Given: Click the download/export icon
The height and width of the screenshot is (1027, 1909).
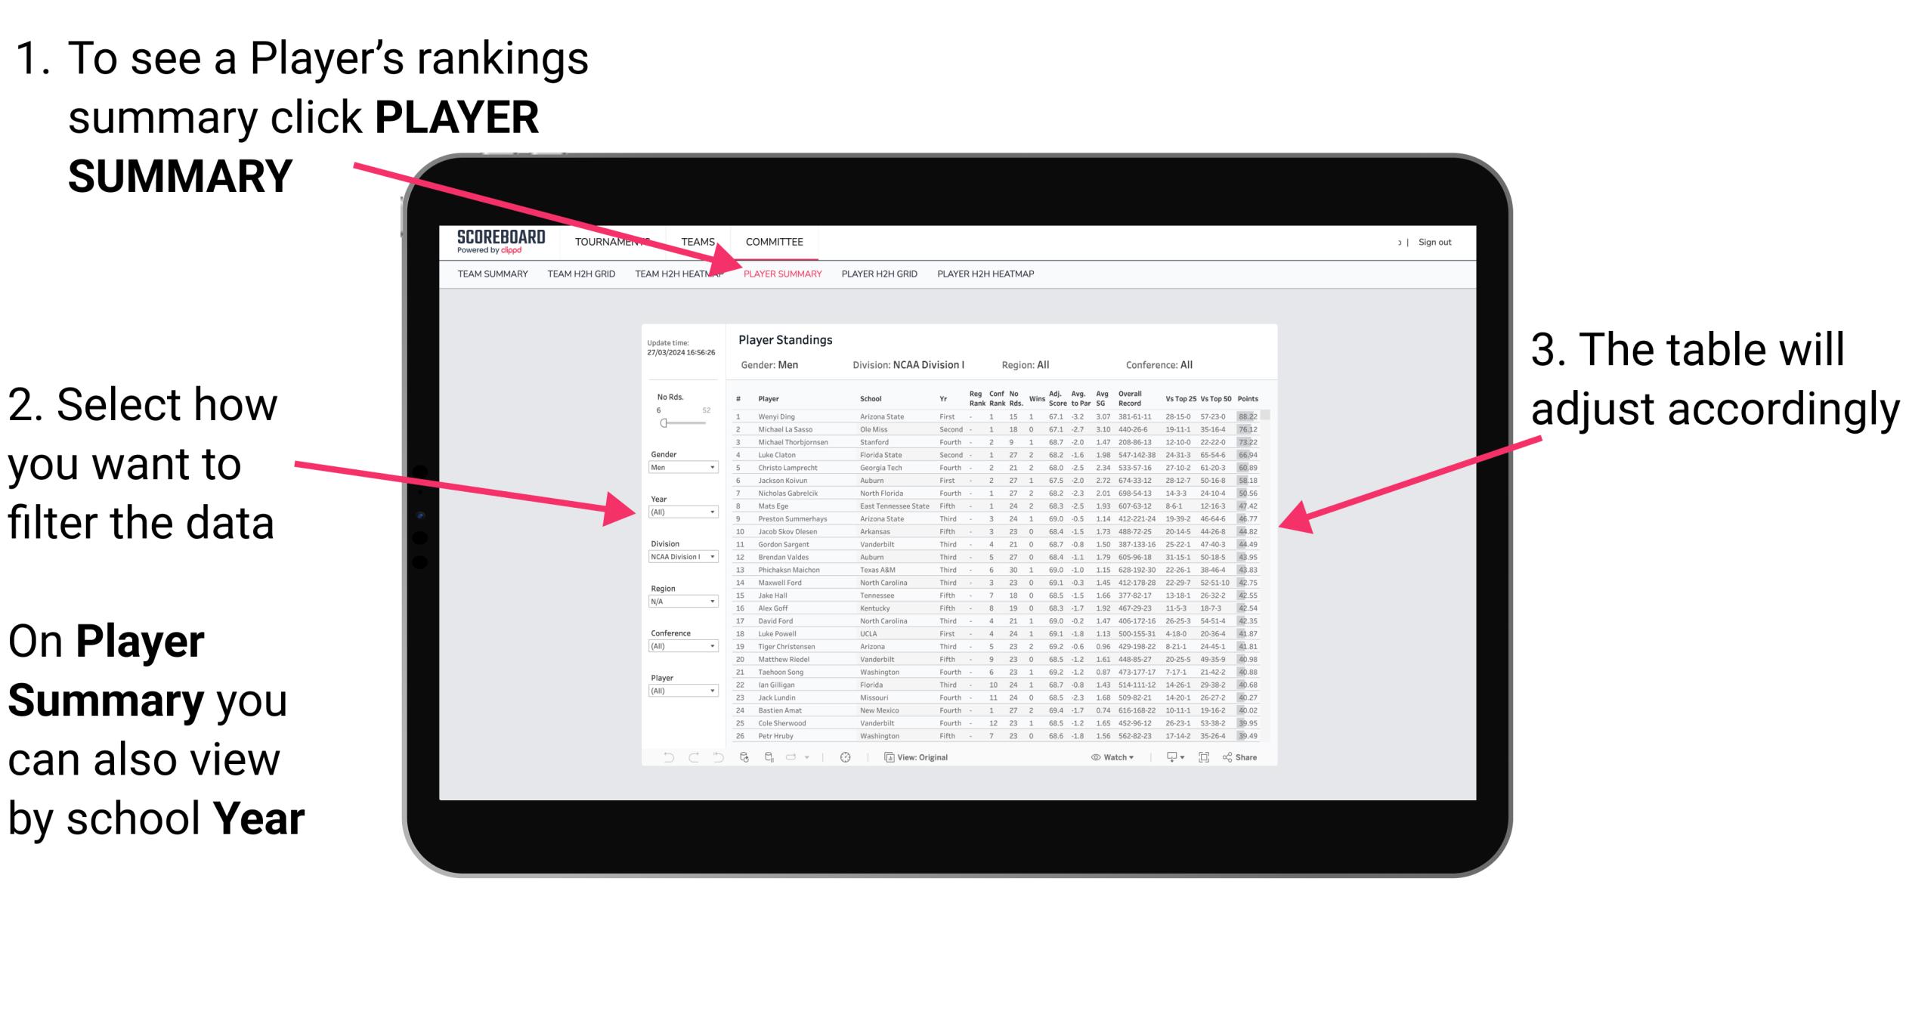Looking at the screenshot, I should point(1169,756).
